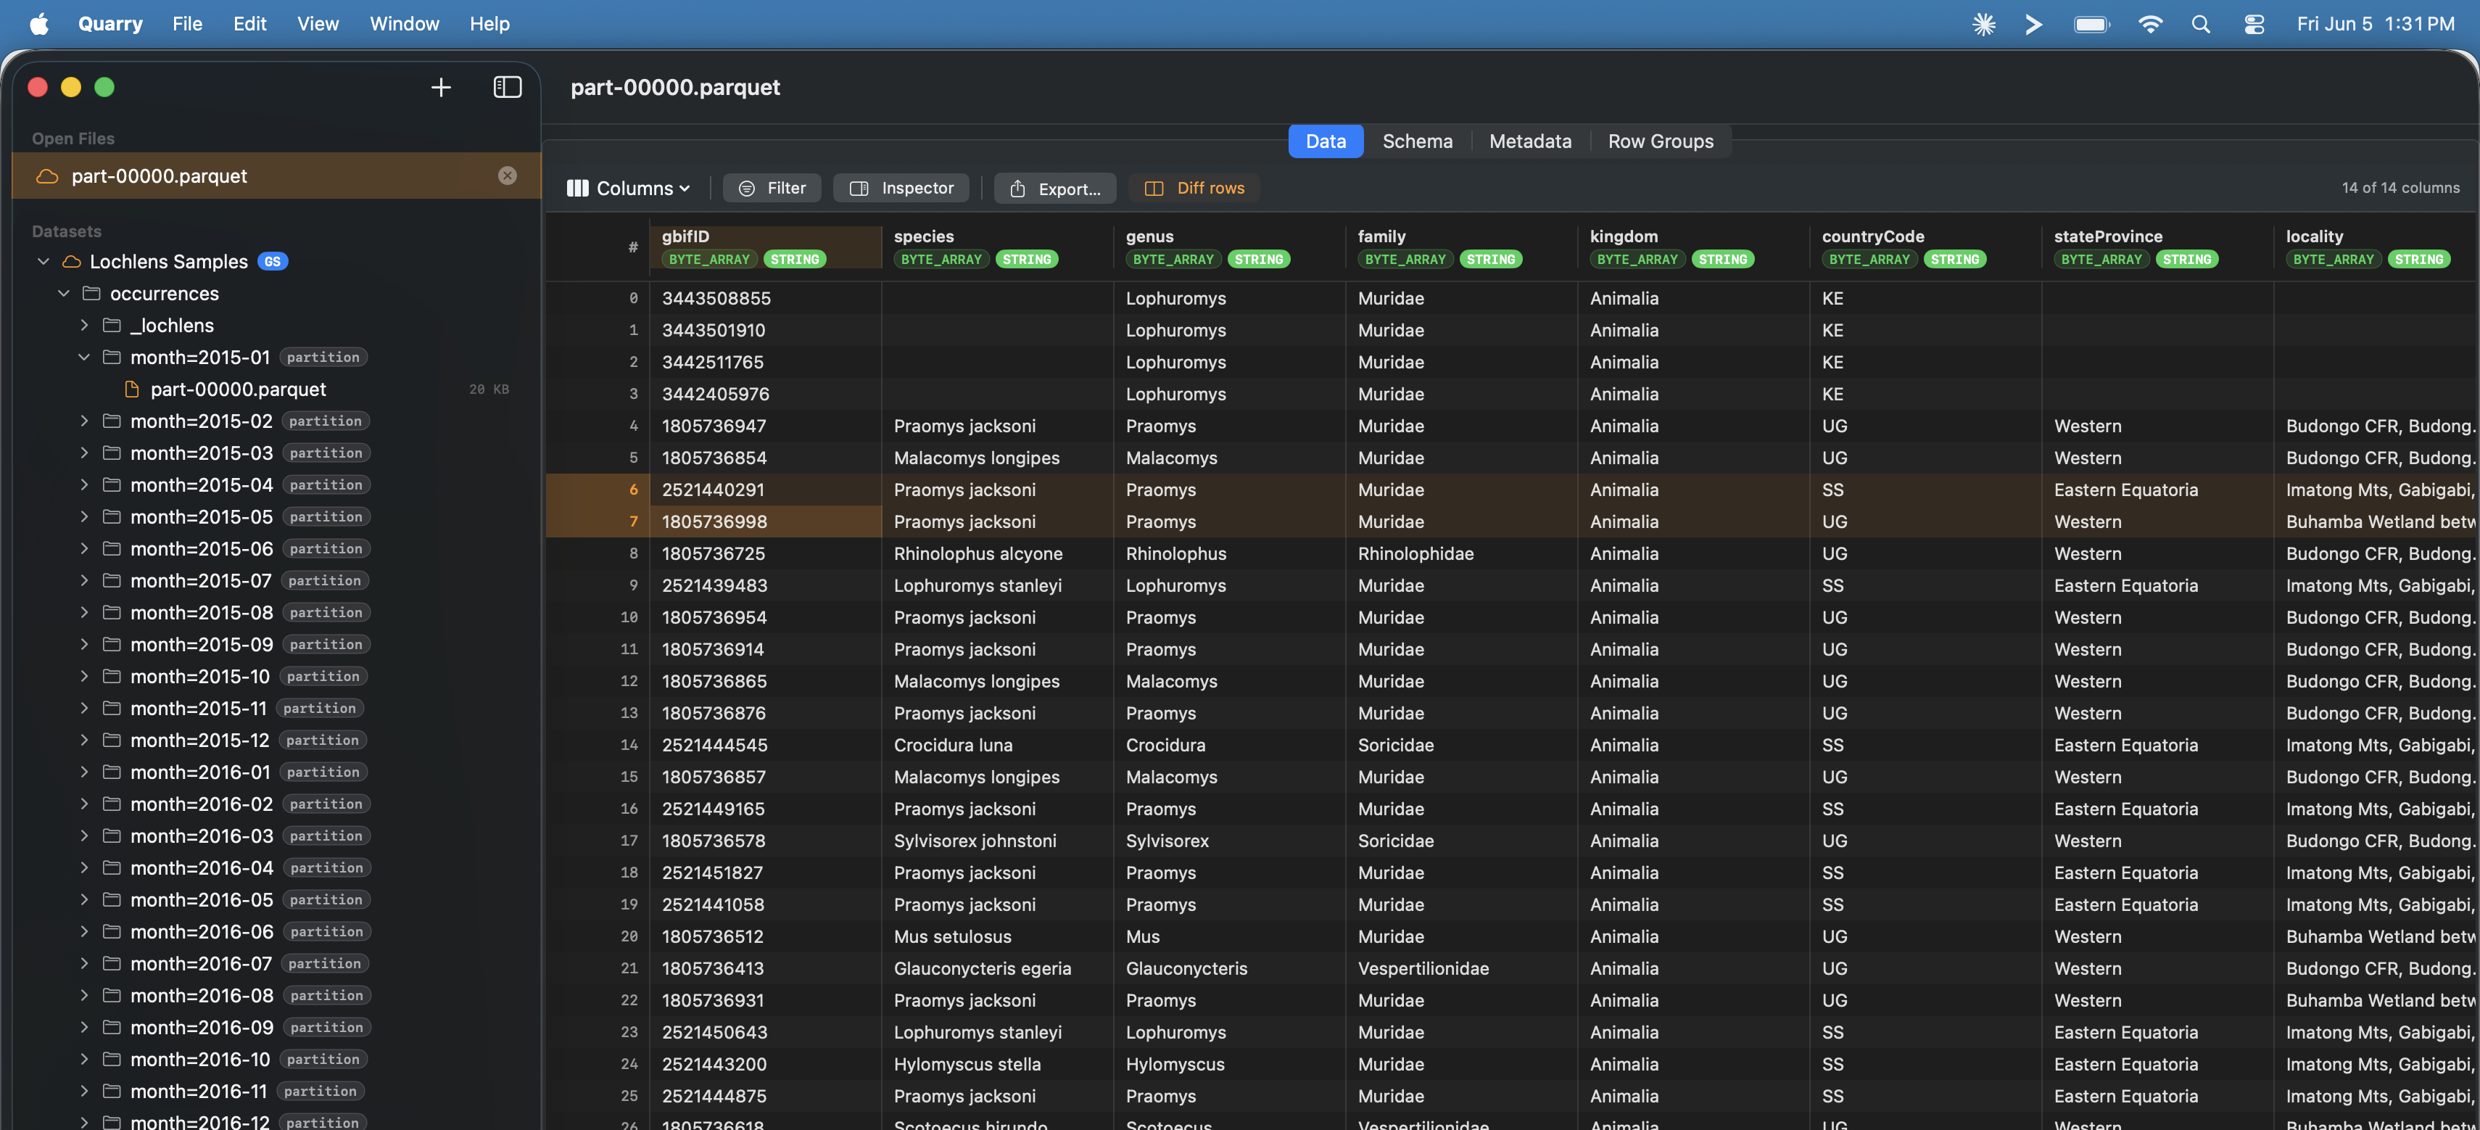Expand the month=2015-03 partition
Screen dimensions: 2480x1130
[x=84, y=453]
